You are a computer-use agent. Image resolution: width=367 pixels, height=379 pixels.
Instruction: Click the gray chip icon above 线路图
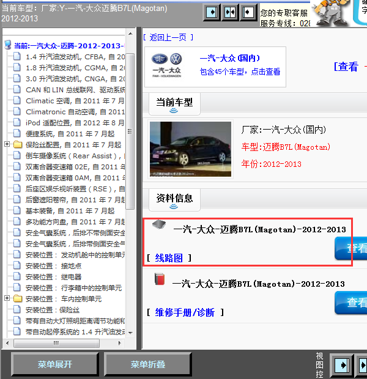159,224
